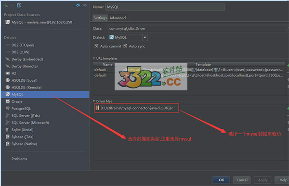The width and height of the screenshot is (289, 186).
Task: Select the mysql-connector-java-5.1.36.jar driver file
Action: coord(137,108)
